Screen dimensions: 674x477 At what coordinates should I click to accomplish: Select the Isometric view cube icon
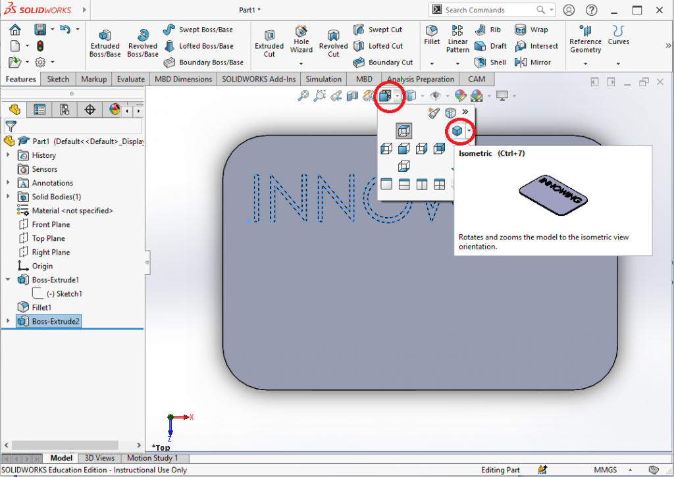457,131
